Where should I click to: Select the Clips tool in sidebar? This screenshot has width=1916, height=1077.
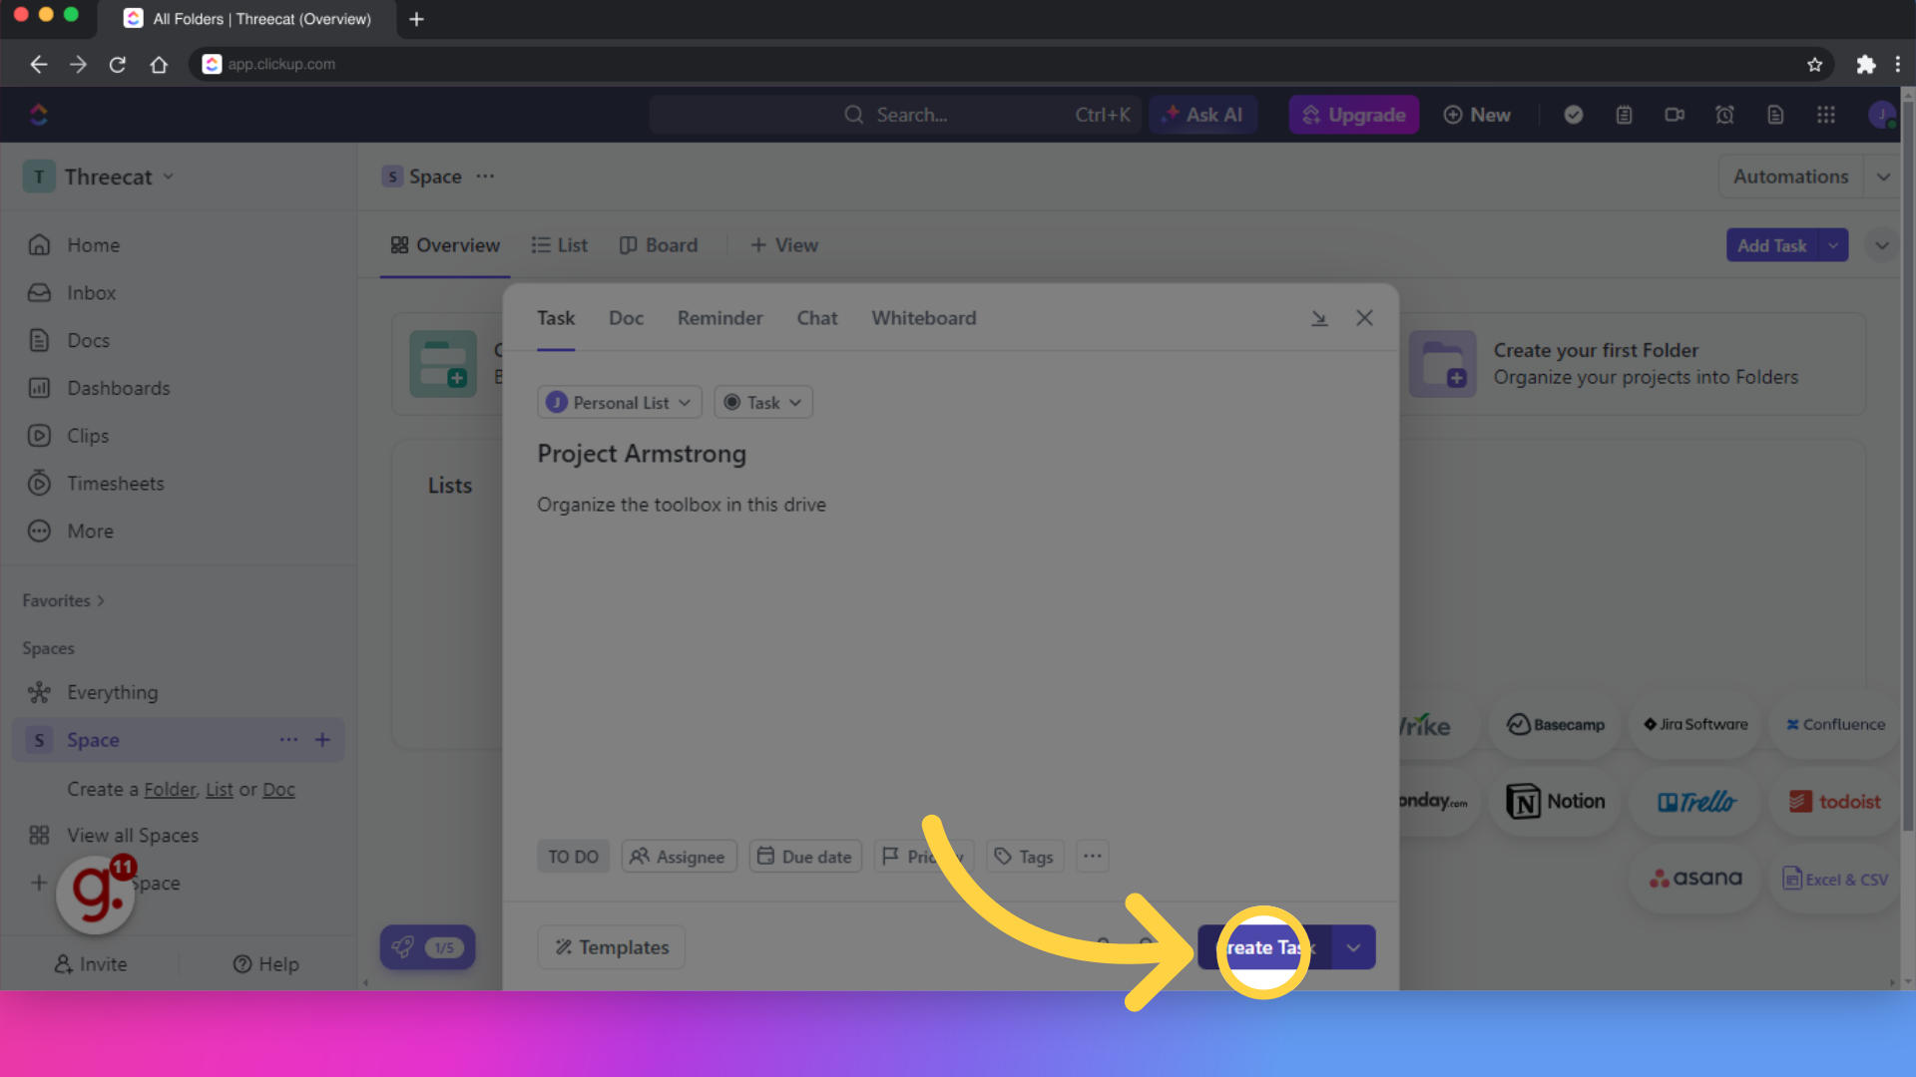point(86,435)
